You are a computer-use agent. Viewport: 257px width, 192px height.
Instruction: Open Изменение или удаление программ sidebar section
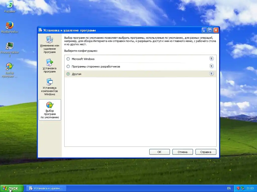[x=50, y=45]
